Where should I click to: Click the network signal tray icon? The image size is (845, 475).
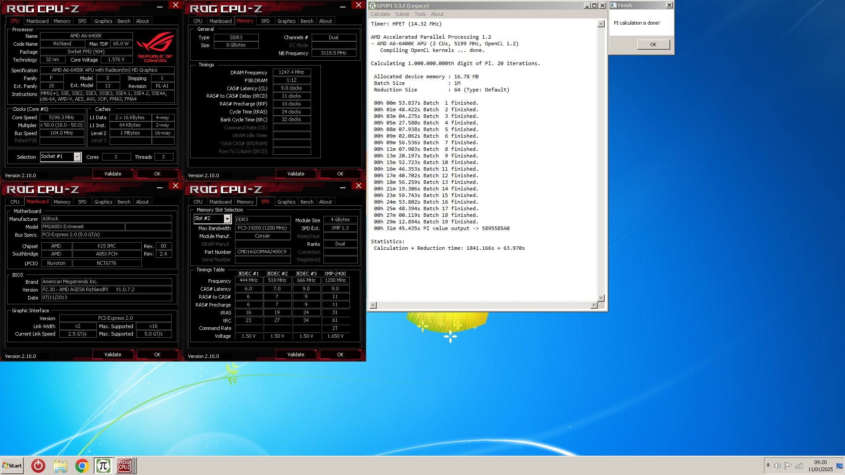point(799,466)
